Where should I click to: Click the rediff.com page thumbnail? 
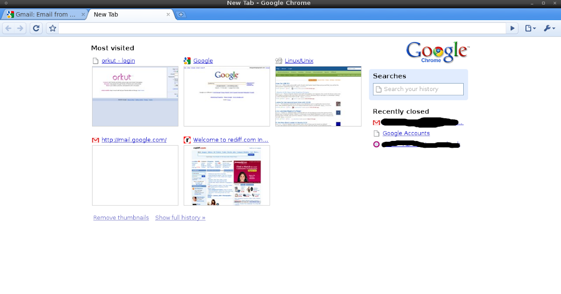pyautogui.click(x=227, y=175)
